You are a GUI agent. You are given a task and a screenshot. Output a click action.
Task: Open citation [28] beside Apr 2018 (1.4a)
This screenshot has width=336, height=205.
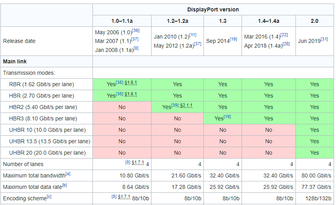286,44
